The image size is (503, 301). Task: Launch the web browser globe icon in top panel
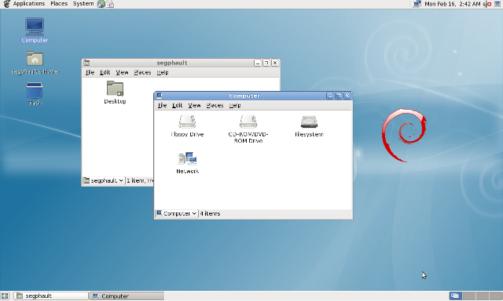(101, 4)
